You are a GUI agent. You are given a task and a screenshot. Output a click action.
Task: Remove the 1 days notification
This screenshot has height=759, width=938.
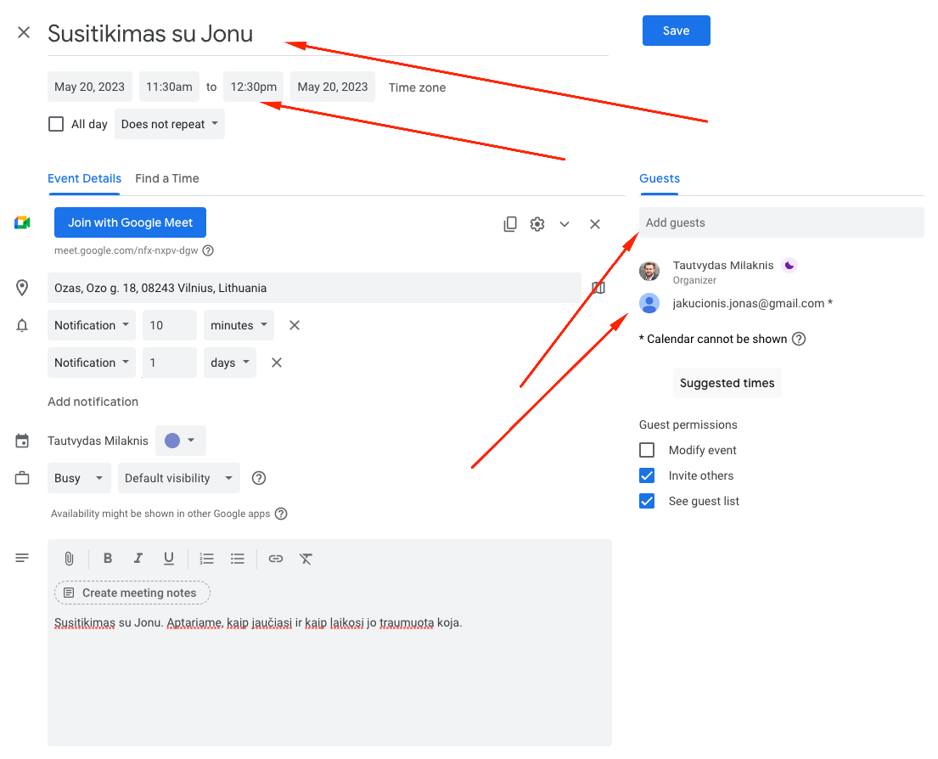coord(277,363)
